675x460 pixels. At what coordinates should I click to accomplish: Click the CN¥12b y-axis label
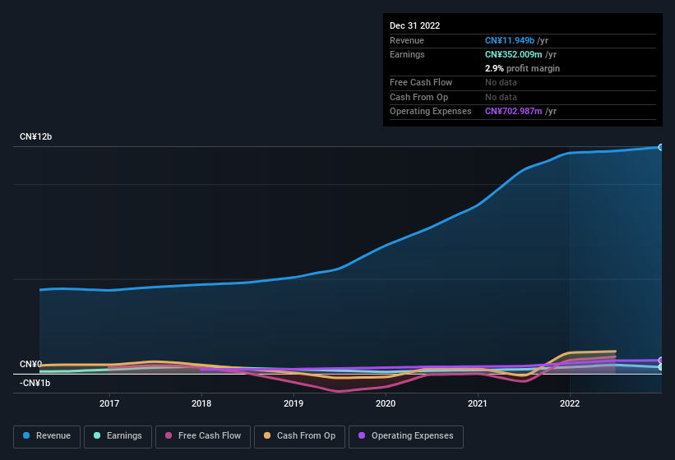[35, 136]
